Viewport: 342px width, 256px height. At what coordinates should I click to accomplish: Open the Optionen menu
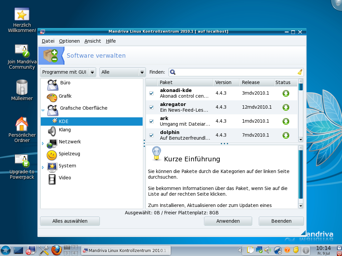click(69, 41)
